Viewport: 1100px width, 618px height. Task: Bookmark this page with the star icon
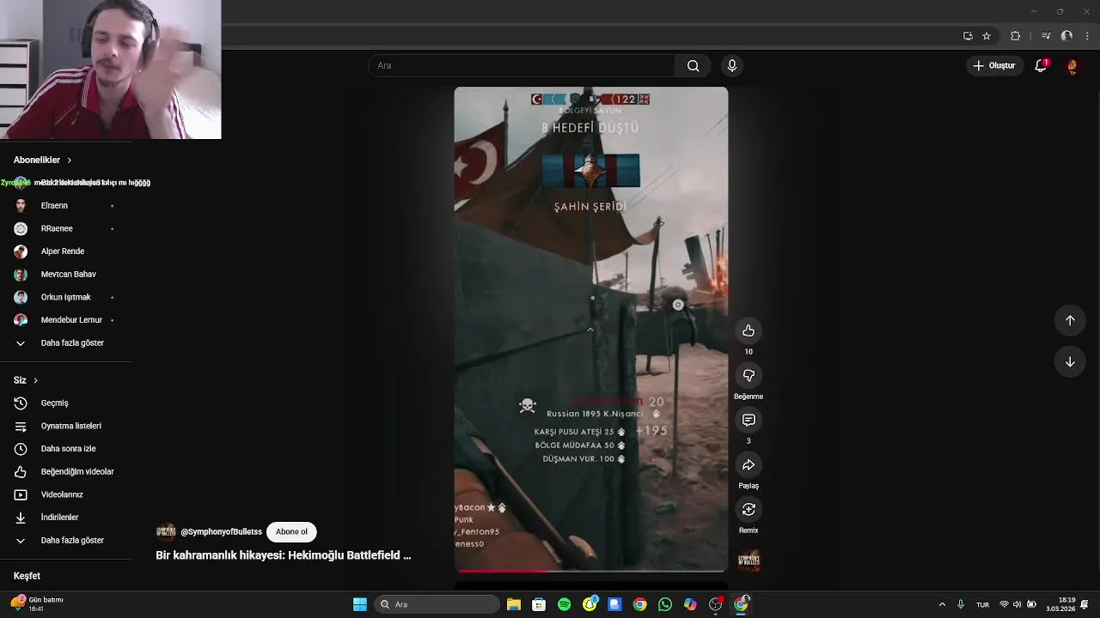pos(987,36)
